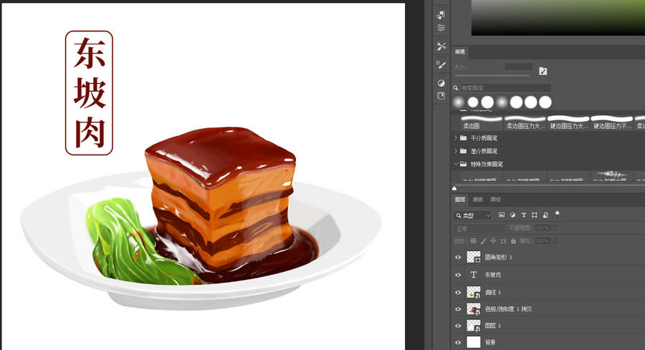Select the 柔边圆压力大 brush preset
This screenshot has height=350, width=645.
525,122
